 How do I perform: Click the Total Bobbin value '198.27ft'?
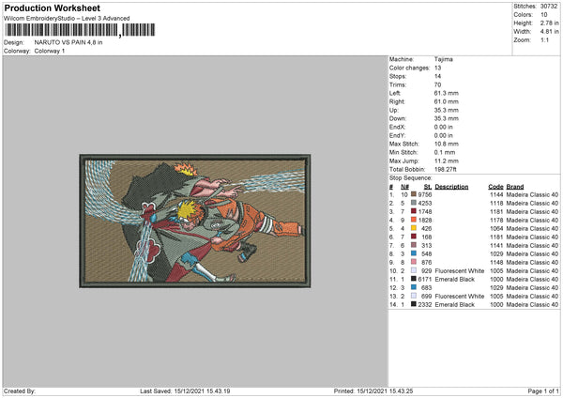point(445,169)
